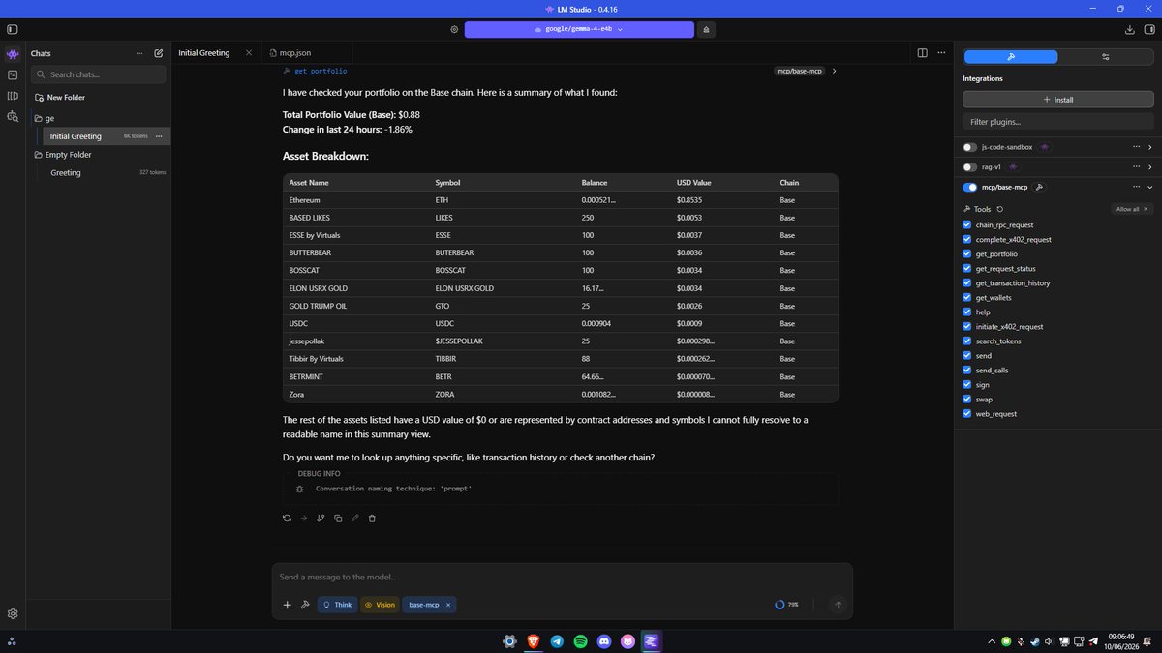Collapse the ge folder in Chats
Viewport: 1162px width, 653px height.
(x=39, y=118)
